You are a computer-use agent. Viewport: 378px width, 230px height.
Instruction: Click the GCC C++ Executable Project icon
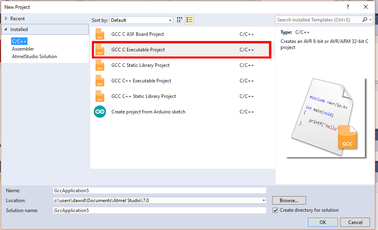[100, 81]
